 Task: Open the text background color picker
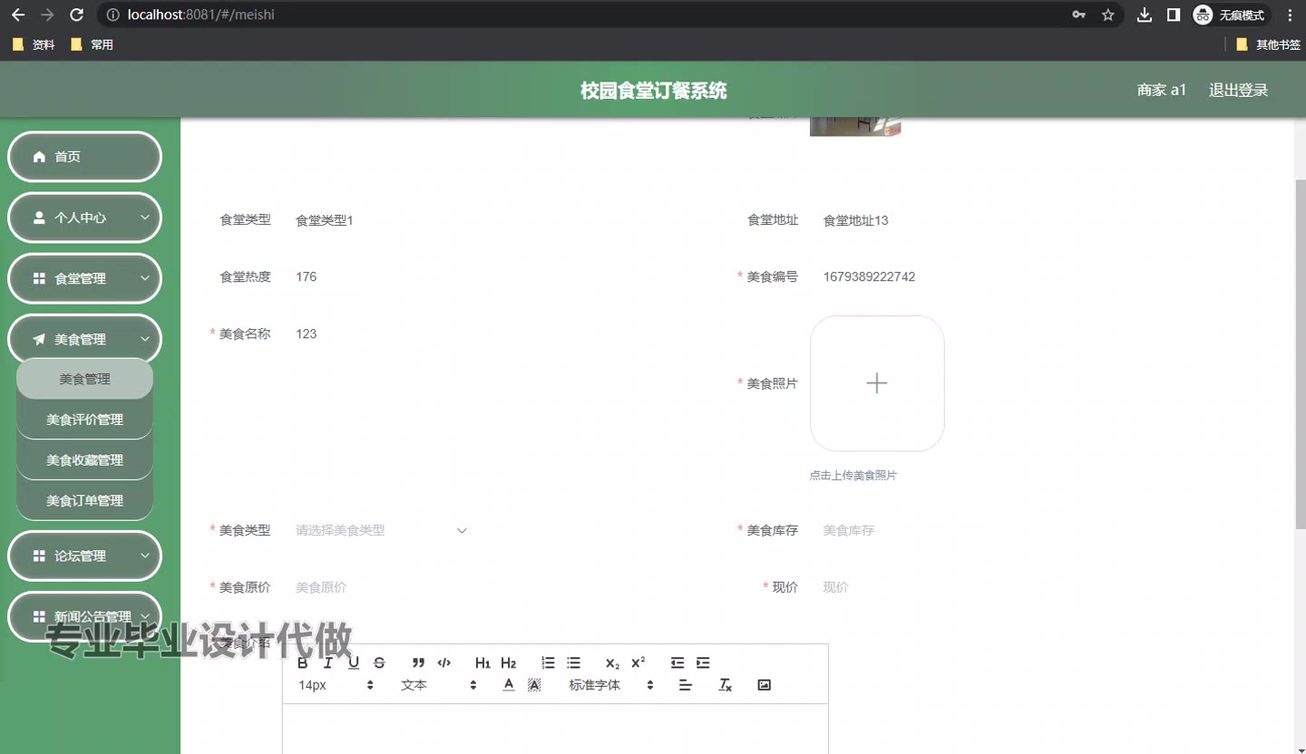coord(534,685)
